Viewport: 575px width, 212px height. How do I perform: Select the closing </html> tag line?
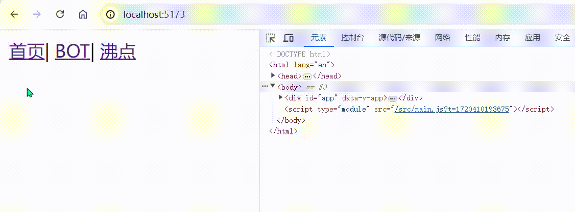click(x=283, y=131)
